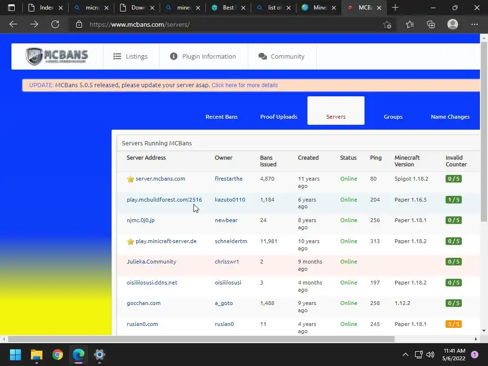Open the play.mcbuildforest.com:2516 server link

point(164,200)
